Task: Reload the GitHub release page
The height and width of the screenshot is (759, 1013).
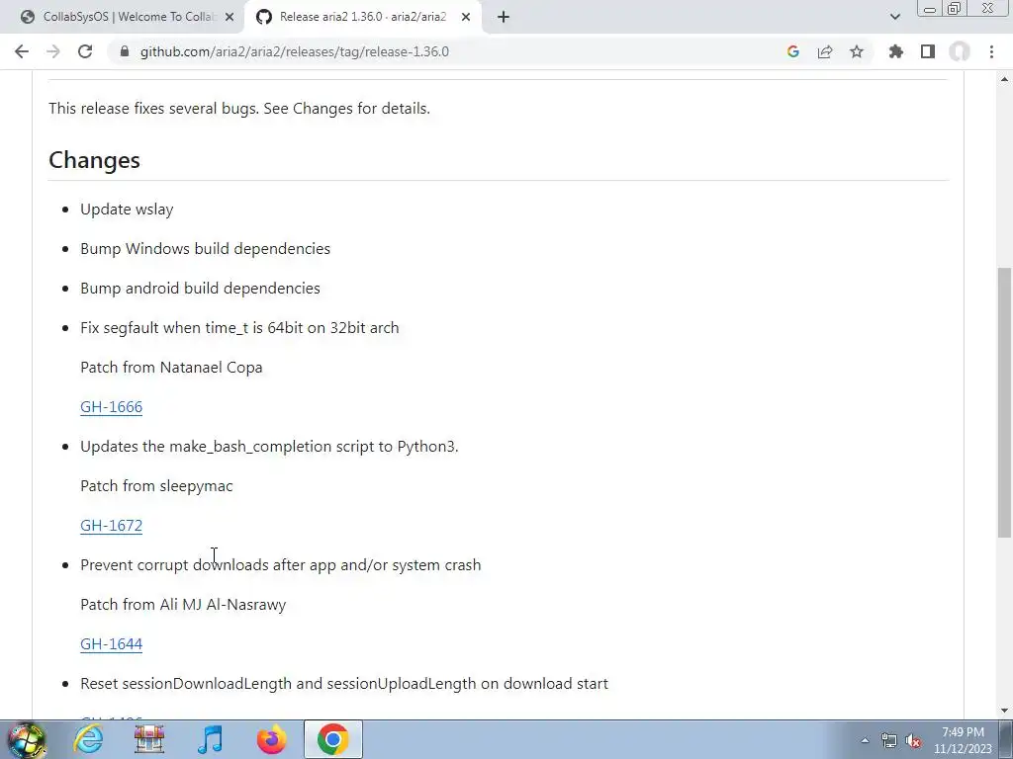Action: [85, 51]
